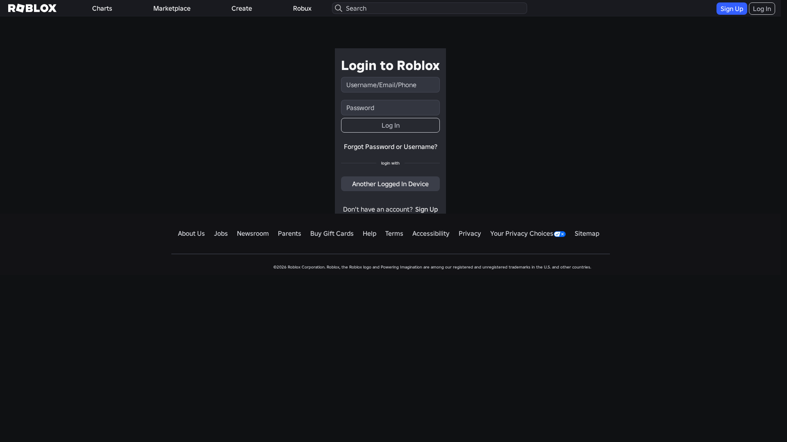This screenshot has height=442, width=787.
Task: Focus the Username/Email/Phone field
Action: point(390,85)
